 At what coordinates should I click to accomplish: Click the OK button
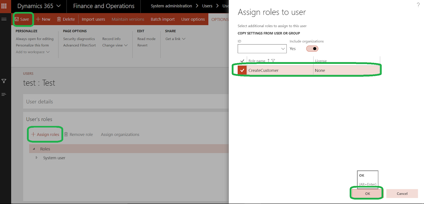click(367, 194)
